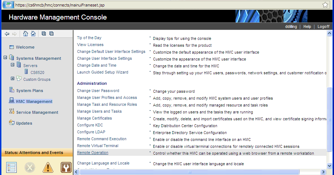Click the vertical scrollbar down arrow
Image resolution: width=334 pixels, height=175 pixels.
[x=329, y=166]
